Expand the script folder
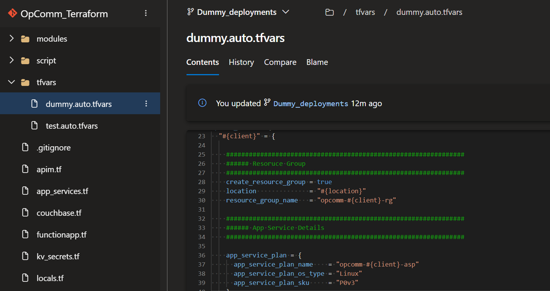 pyautogui.click(x=11, y=60)
